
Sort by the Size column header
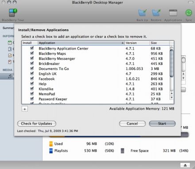159,43
